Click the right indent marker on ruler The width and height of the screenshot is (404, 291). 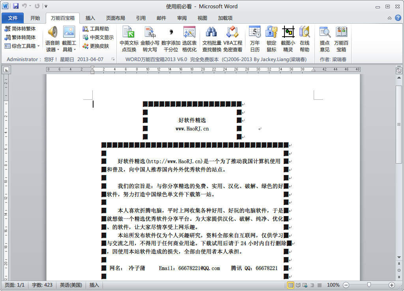point(313,70)
